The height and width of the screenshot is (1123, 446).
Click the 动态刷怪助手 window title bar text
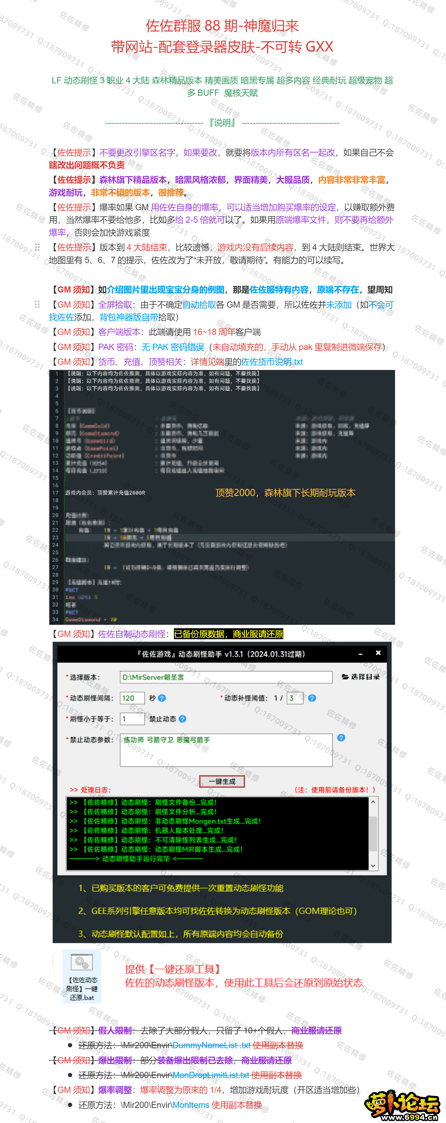point(221,654)
